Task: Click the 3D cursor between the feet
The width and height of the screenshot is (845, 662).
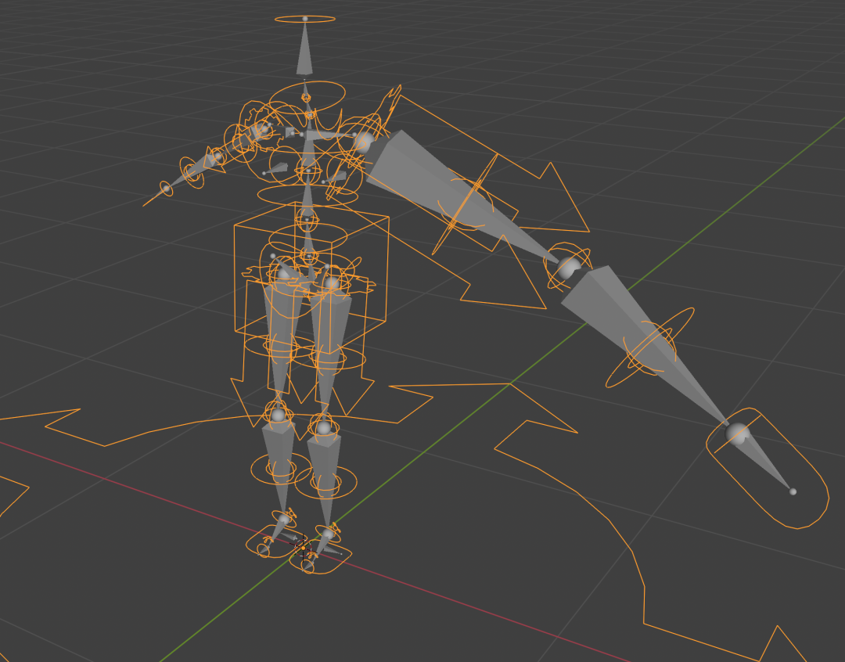Action: (303, 548)
